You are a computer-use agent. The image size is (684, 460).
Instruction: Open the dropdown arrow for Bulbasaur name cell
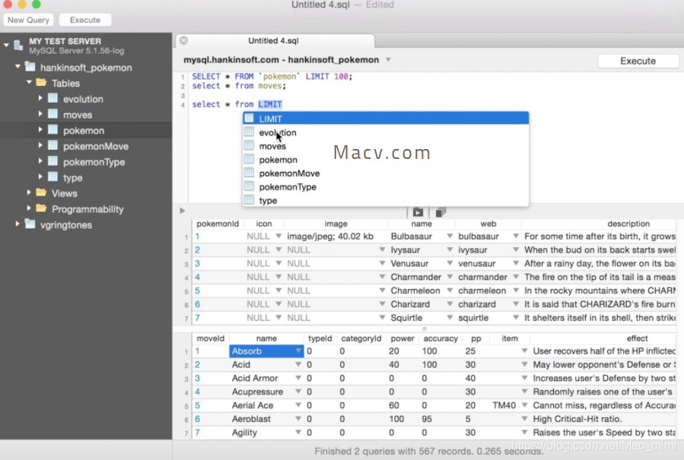[450, 236]
